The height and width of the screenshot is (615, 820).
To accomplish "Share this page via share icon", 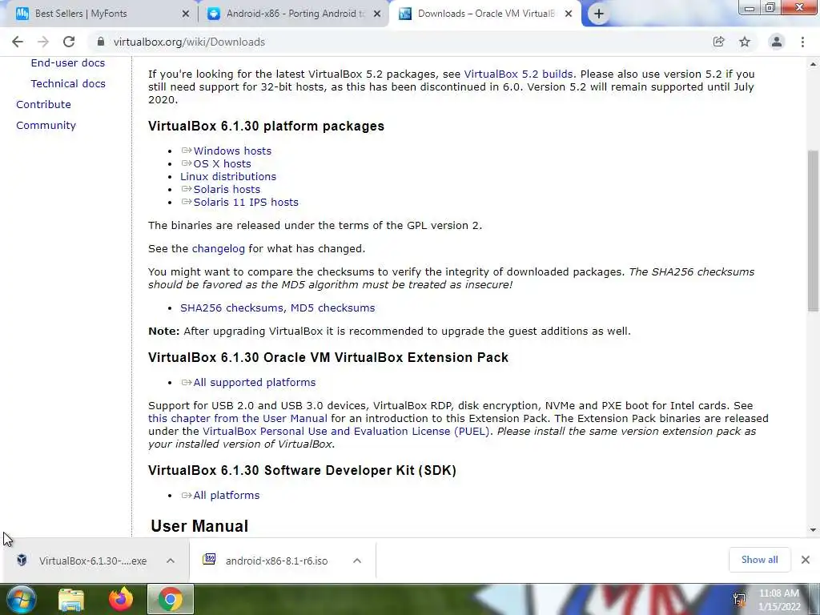I will (718, 42).
